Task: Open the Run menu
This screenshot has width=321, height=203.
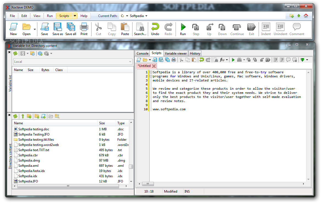Action: [50, 16]
